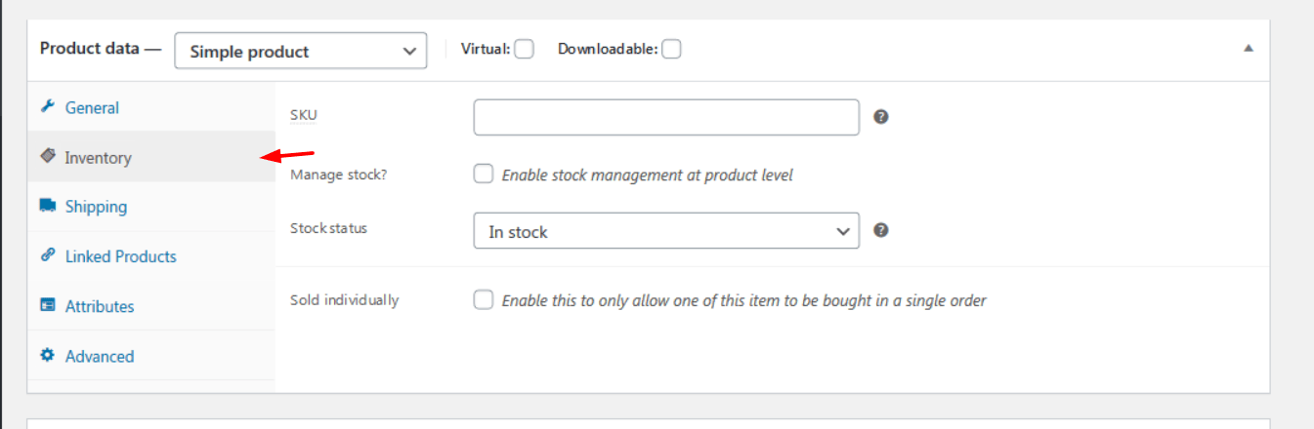Click the Attributes list icon
Screen dimensions: 1314x429
[x=47, y=305]
